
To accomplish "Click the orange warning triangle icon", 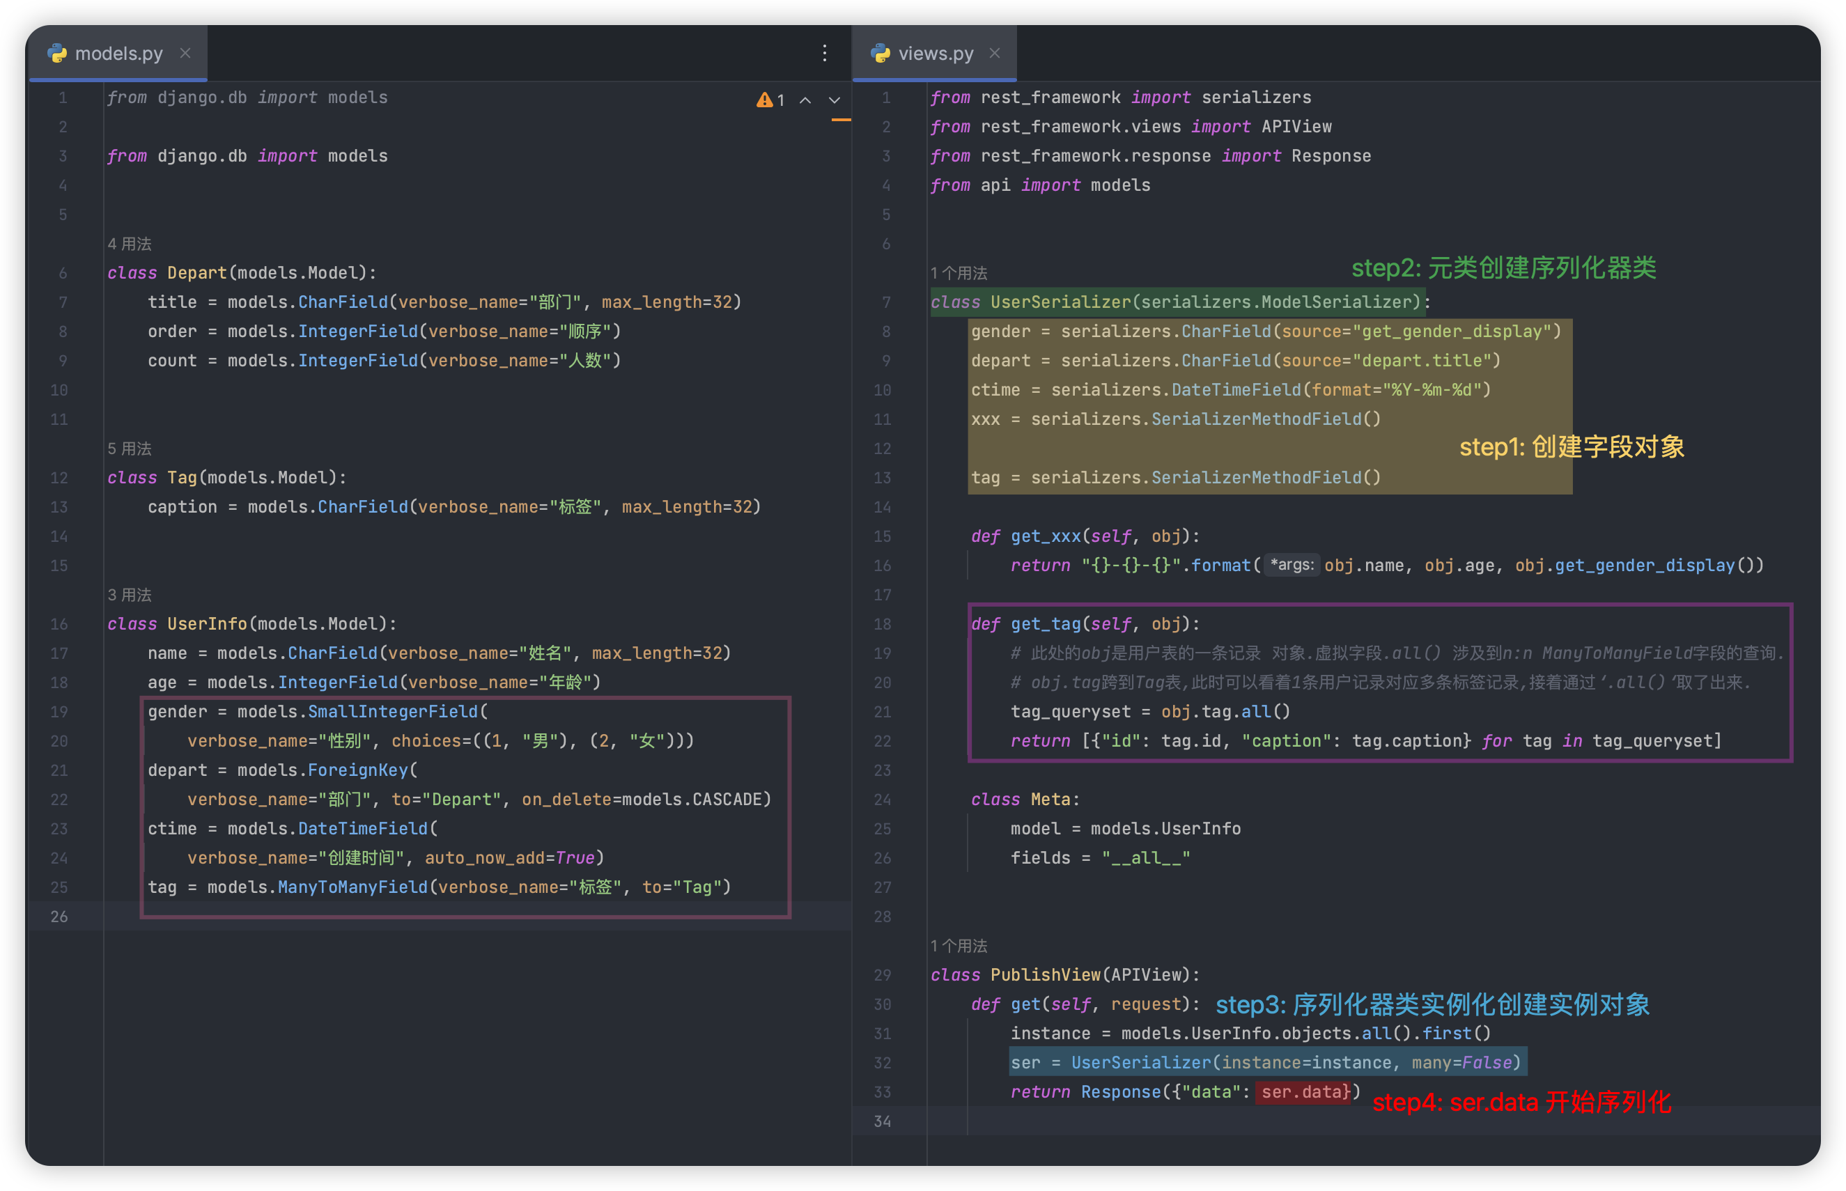I will pyautogui.click(x=764, y=100).
